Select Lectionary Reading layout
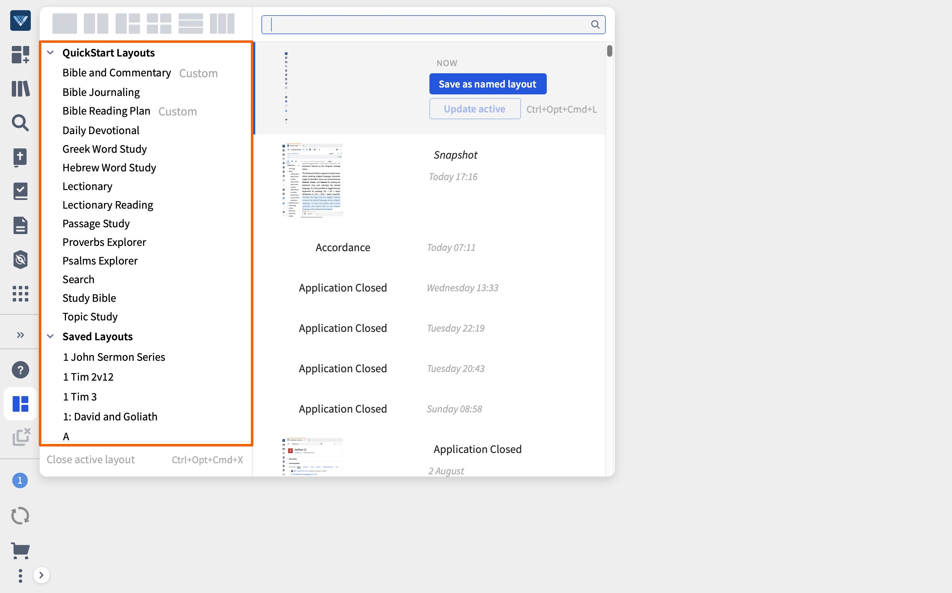The width and height of the screenshot is (952, 593). pyautogui.click(x=108, y=205)
